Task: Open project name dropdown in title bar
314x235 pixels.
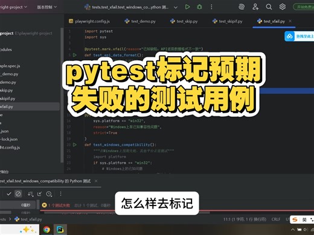Action: point(13,7)
